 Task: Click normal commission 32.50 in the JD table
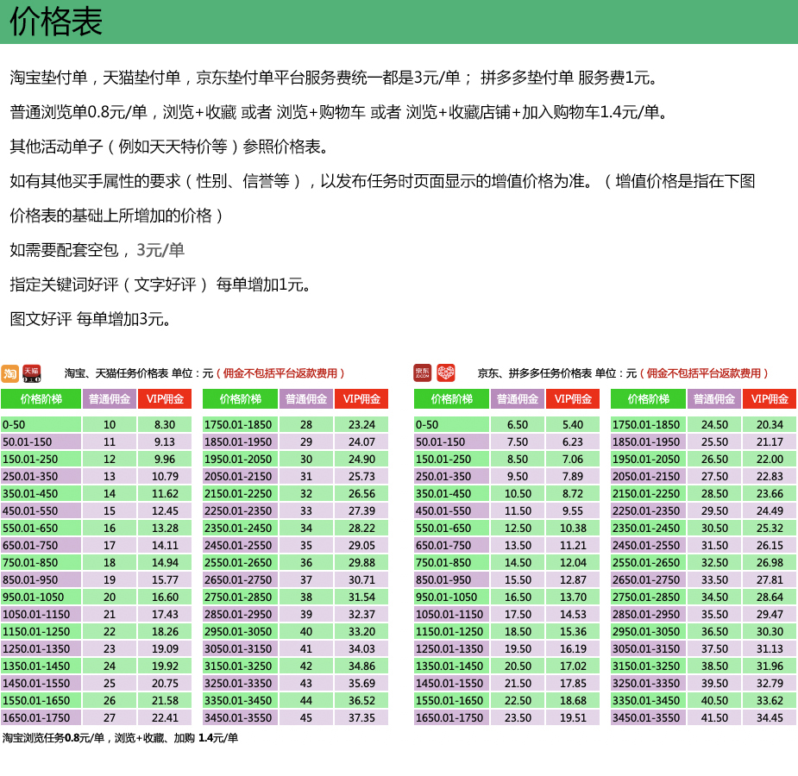point(714,563)
